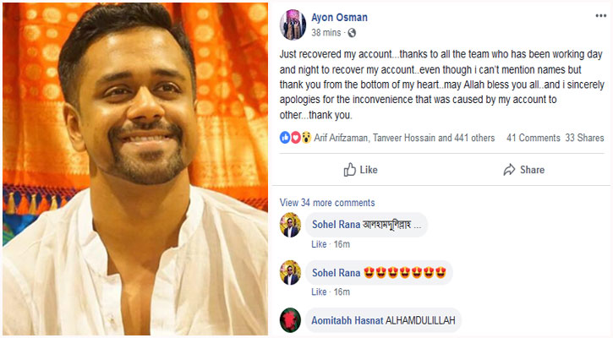View who reacted: Arif Arifzaman and others
This screenshot has height=338, width=613.
pyautogui.click(x=404, y=138)
